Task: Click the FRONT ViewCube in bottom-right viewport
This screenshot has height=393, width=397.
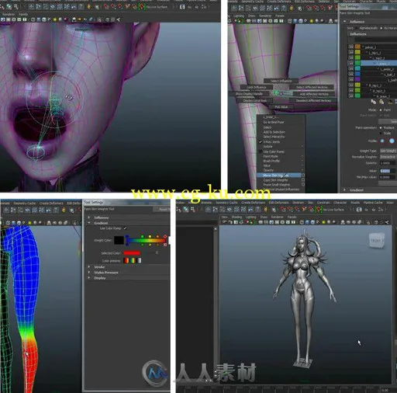Action: click(x=376, y=241)
